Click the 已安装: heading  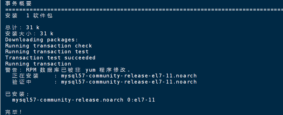click(17, 94)
